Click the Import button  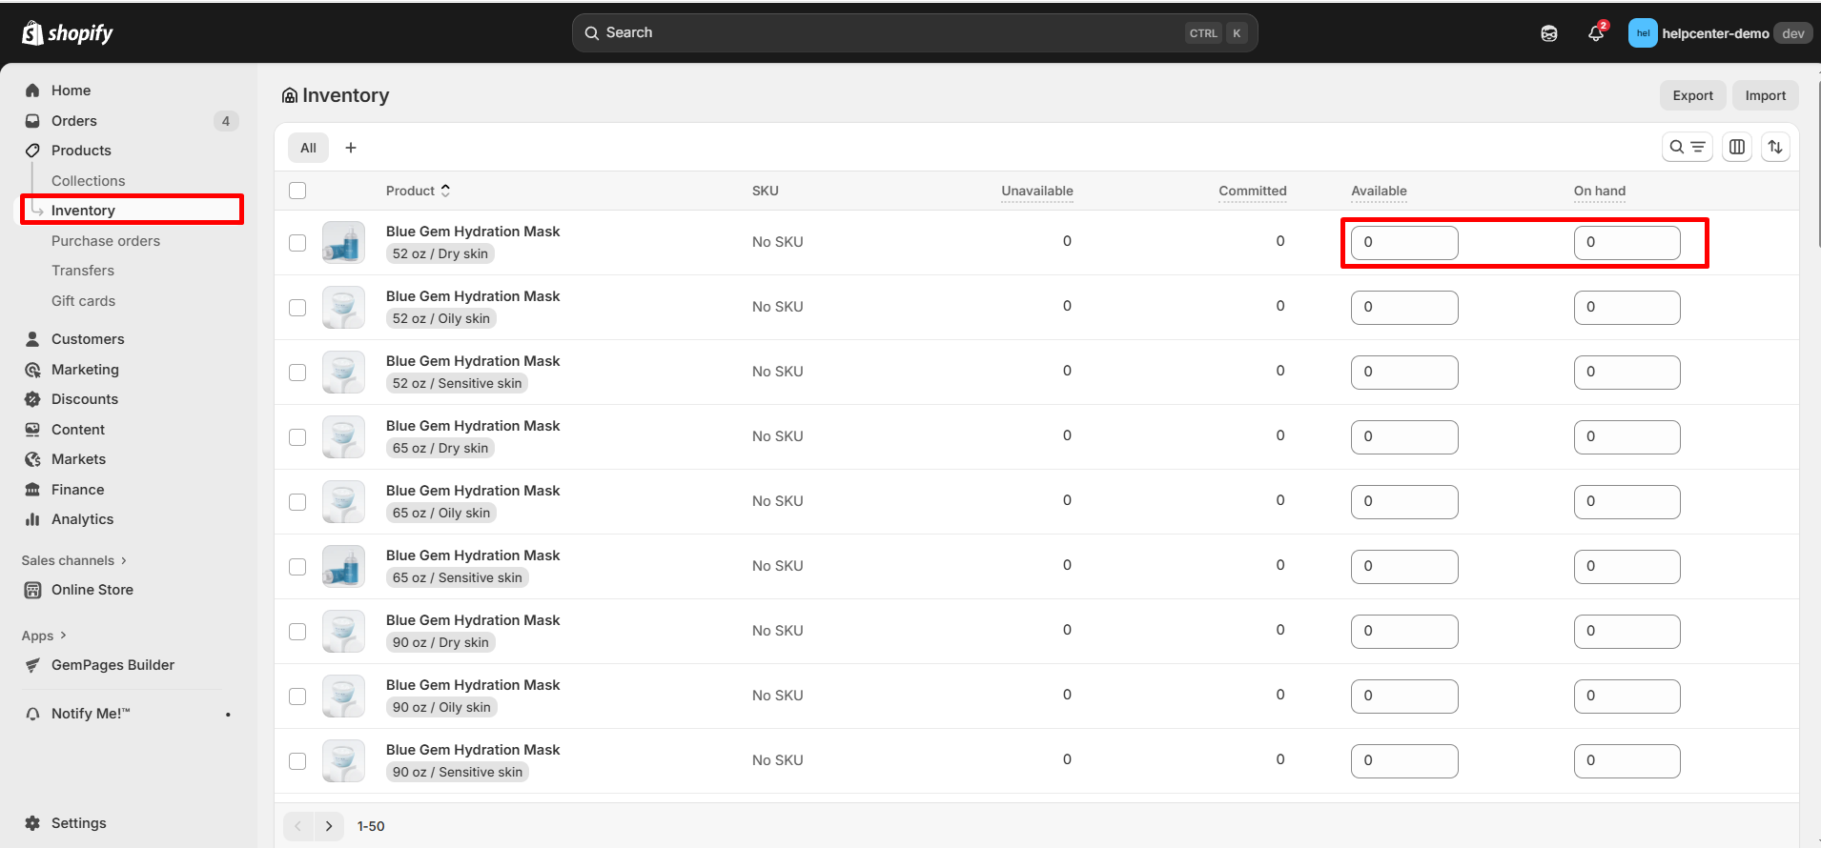[1765, 95]
